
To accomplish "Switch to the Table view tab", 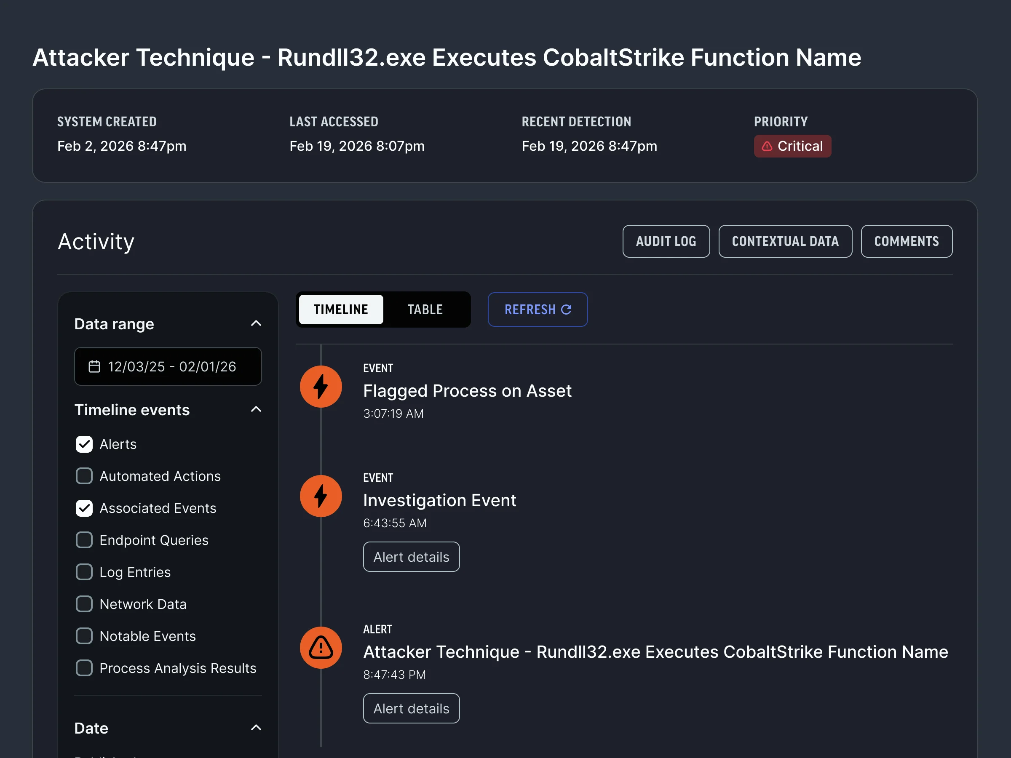I will [425, 310].
